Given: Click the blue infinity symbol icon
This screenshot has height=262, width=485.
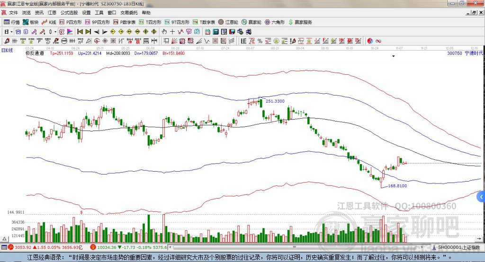Looking at the screenshot, I should 378,41.
